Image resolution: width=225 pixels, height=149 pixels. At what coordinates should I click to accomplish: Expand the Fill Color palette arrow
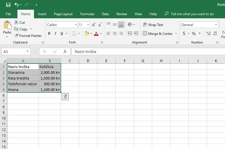[x=91, y=34]
